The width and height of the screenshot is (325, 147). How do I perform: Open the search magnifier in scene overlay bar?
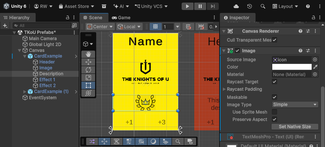[x=178, y=141]
